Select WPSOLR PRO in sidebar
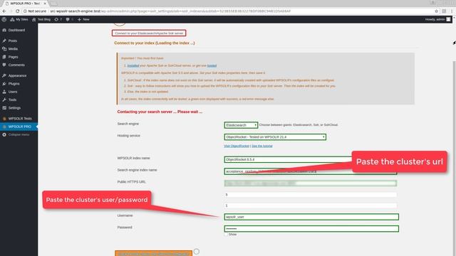The width and height of the screenshot is (456, 256). [x=19, y=127]
